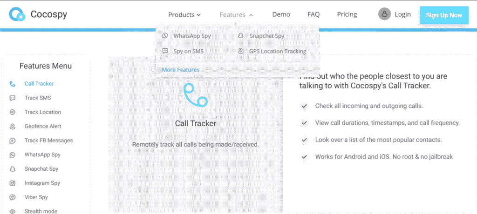The height and width of the screenshot is (214, 477).
Task: Click the checkmark beside incoming and outgoing calls
Action: 304,106
